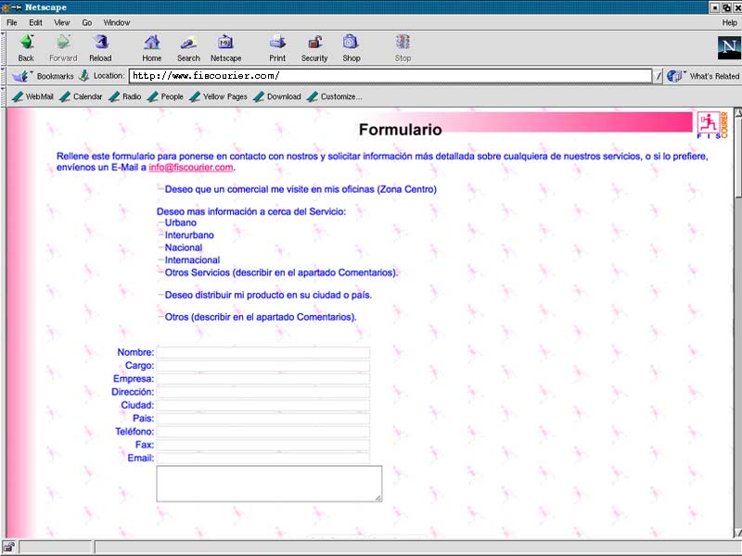Open the What's Related panel

click(x=703, y=76)
